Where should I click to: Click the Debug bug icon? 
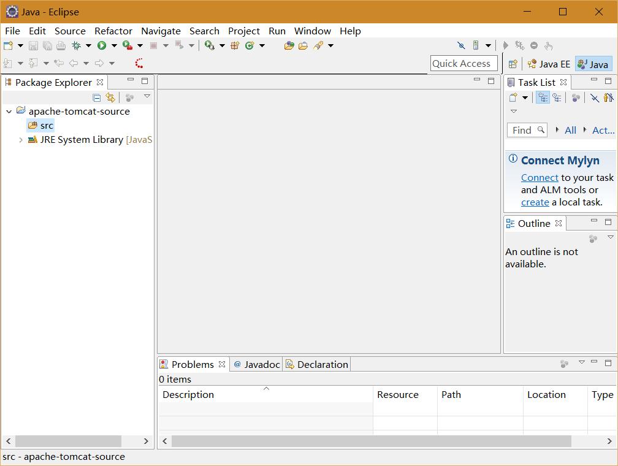click(x=77, y=45)
